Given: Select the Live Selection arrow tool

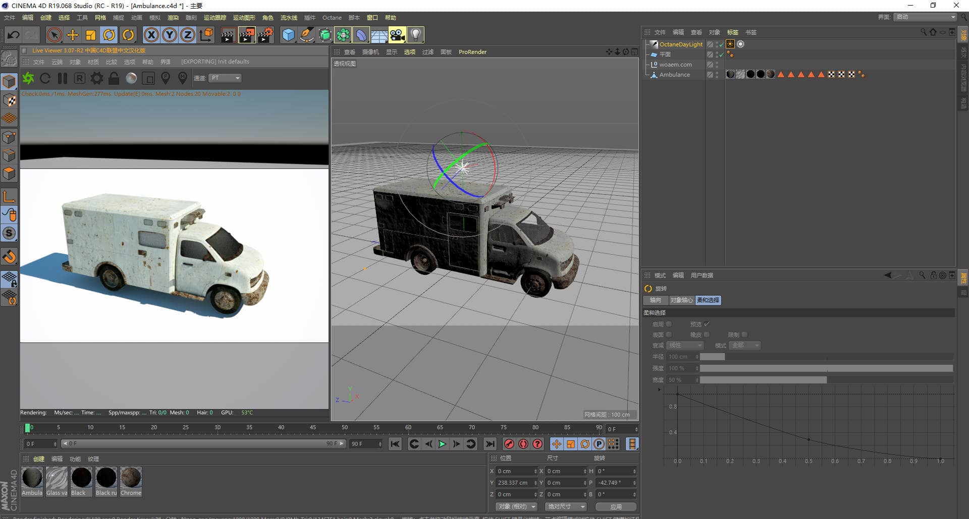Looking at the screenshot, I should (x=54, y=35).
